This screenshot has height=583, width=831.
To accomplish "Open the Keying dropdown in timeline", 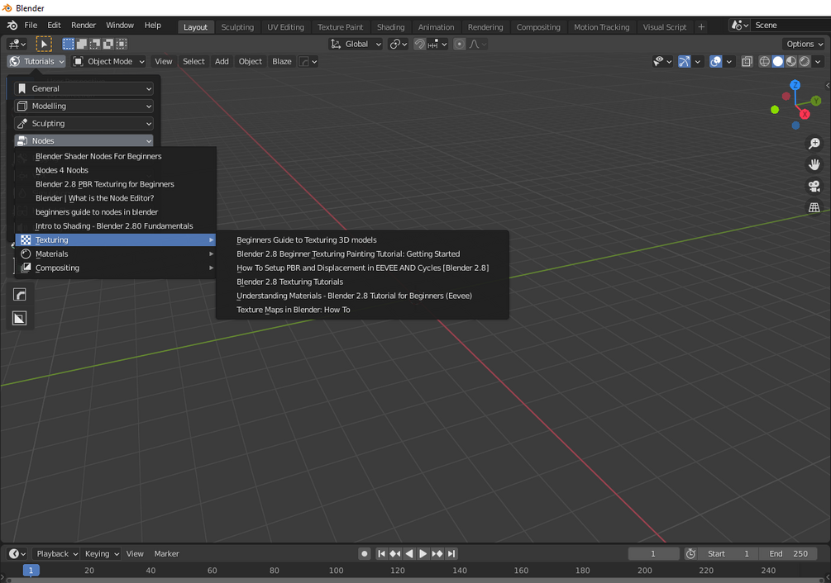I will (101, 553).
